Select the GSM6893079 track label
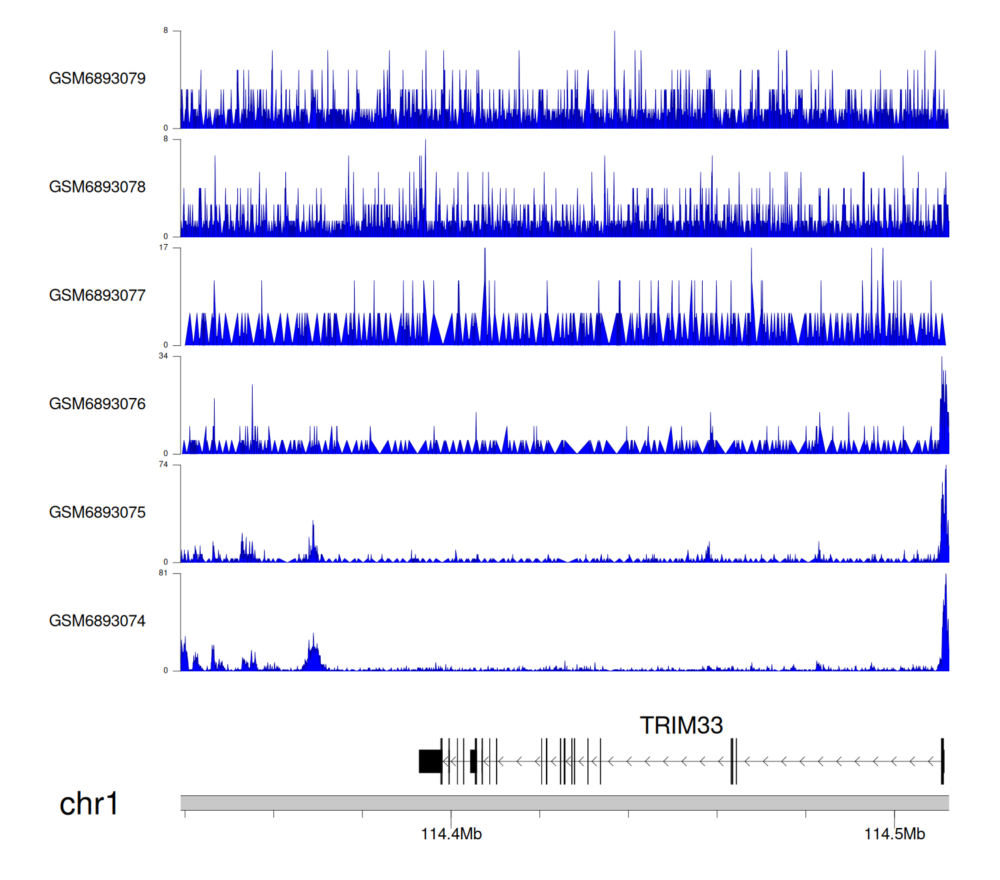Screen dimensions: 1000x880 97,79
